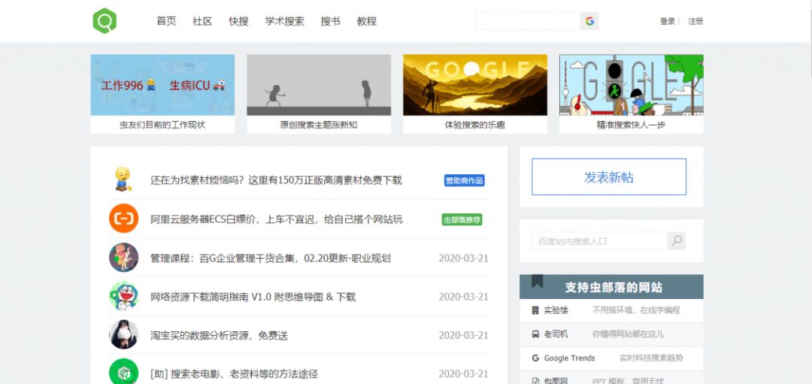
Task: Open post 阿里云服务器ECS白嫖价
Action: pos(277,219)
